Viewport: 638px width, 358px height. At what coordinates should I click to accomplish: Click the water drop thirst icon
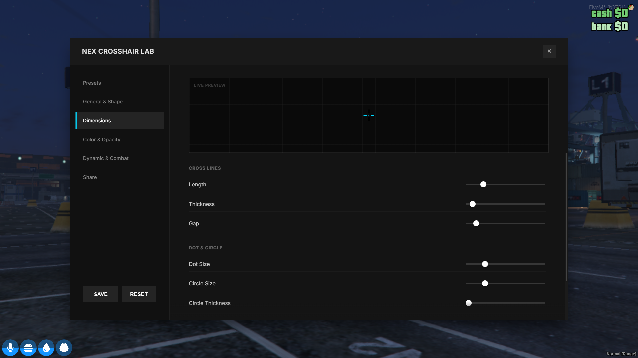tap(46, 348)
